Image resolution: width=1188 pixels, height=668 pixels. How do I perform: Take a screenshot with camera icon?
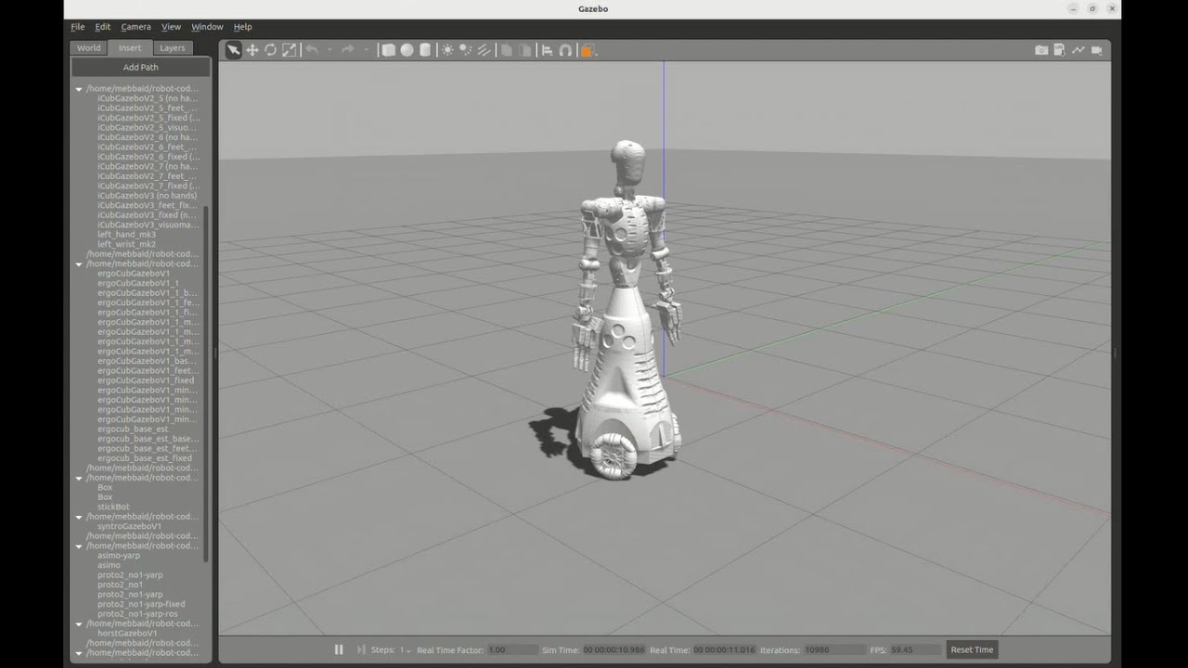tap(1041, 50)
